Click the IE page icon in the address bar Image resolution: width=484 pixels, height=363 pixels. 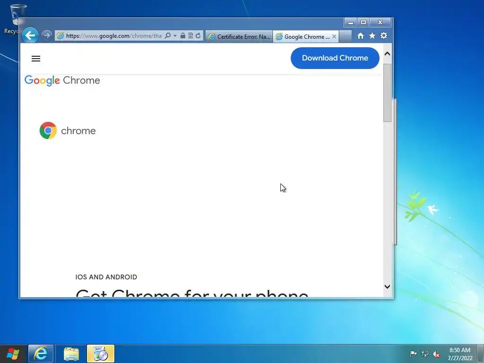(x=60, y=35)
